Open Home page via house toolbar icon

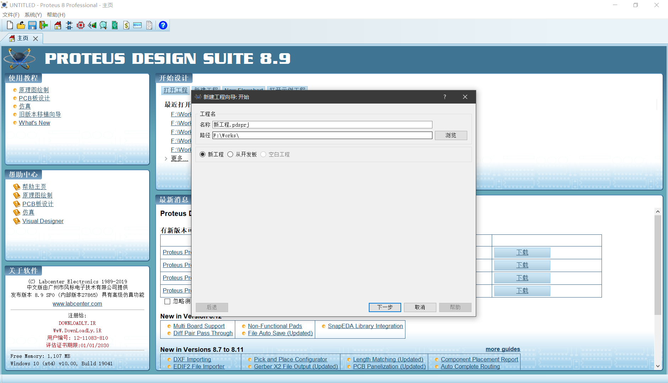point(58,25)
